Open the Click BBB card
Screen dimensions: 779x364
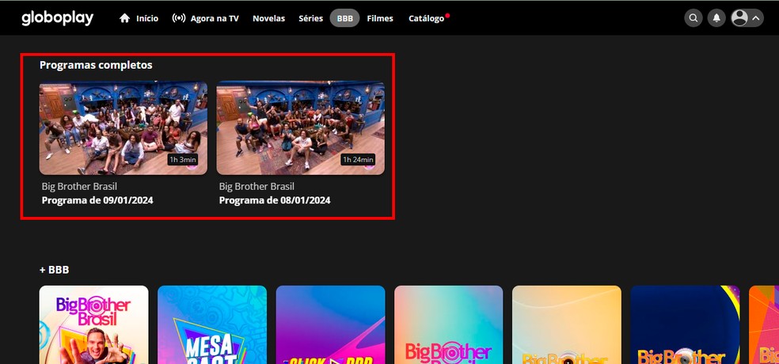pos(330,324)
